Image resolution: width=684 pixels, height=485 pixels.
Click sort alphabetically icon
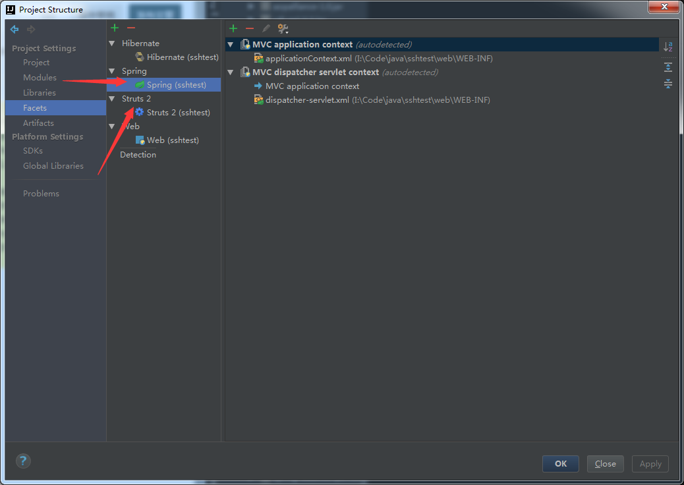point(668,47)
